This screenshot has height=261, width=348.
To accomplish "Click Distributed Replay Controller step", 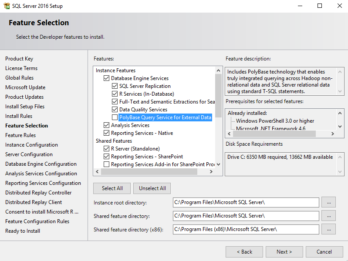I will tap(38, 193).
